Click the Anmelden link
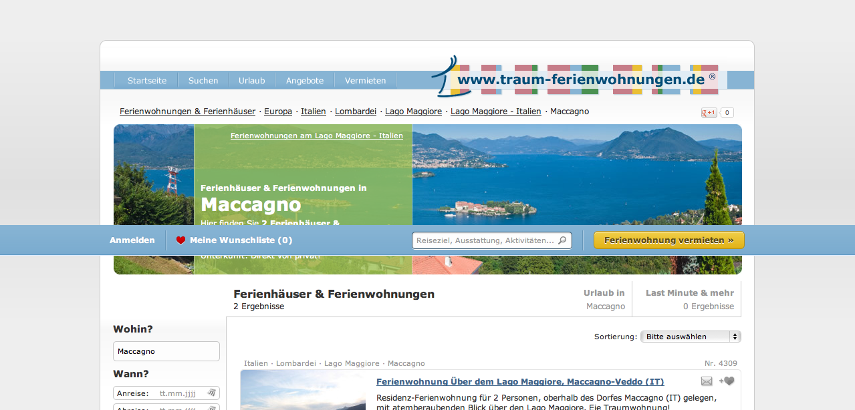Screen dimensions: 855x410 [x=132, y=240]
